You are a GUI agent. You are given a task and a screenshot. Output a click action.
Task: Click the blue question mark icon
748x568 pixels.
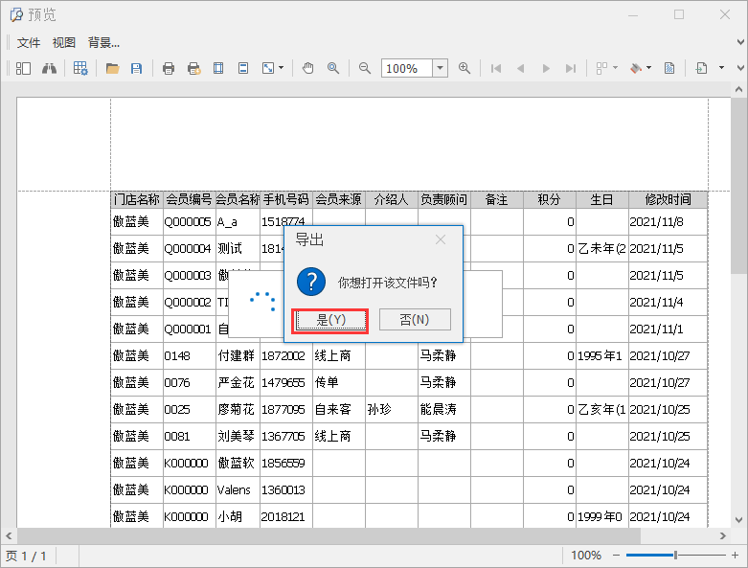311,282
